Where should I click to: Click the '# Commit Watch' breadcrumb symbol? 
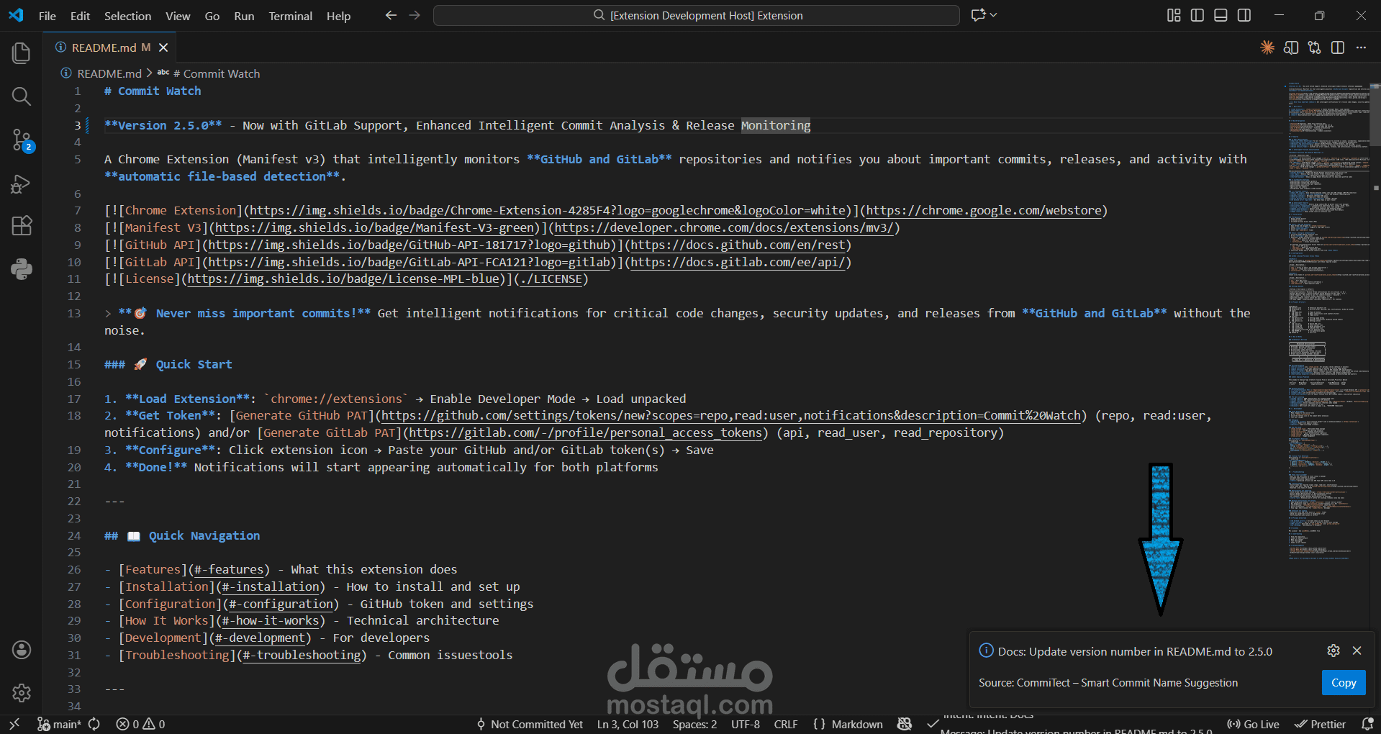coord(216,73)
